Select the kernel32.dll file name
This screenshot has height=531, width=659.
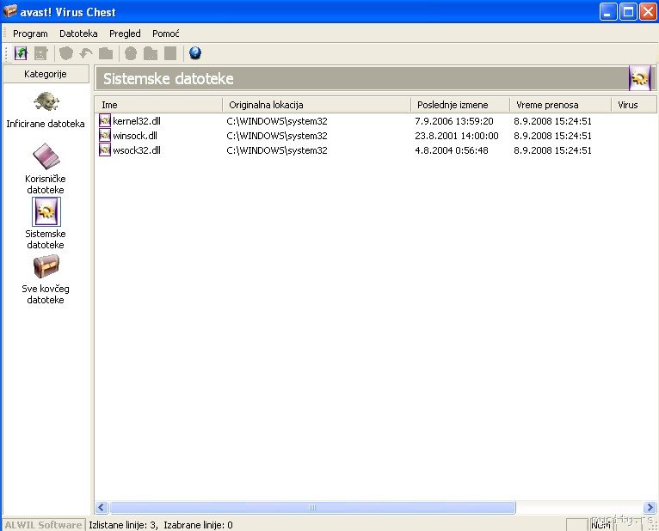tap(137, 121)
